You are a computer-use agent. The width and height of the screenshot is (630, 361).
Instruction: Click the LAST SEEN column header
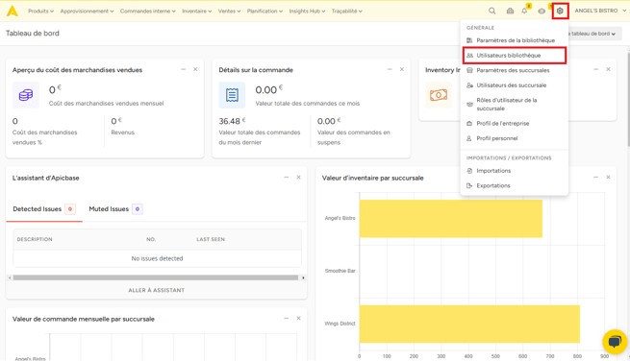tap(211, 239)
